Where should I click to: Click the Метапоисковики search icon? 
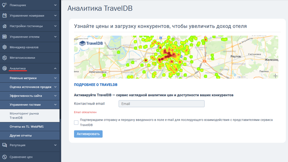pyautogui.click(x=4, y=58)
